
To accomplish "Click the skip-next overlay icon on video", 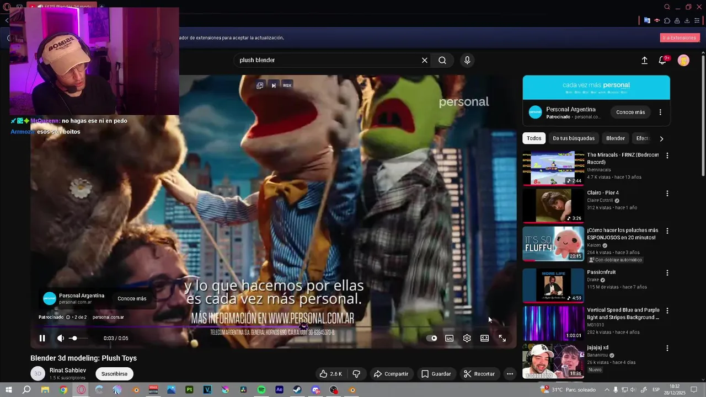I will tap(274, 85).
